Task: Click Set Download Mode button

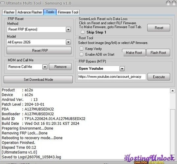Action: (x=38, y=80)
